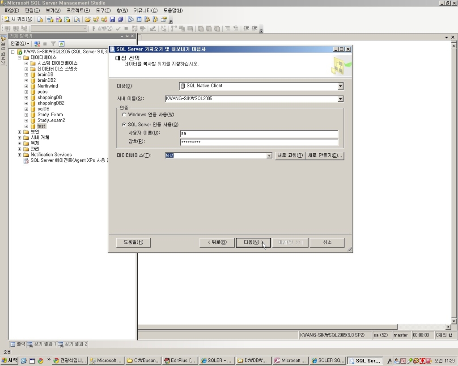Image resolution: width=458 pixels, height=366 pixels.
Task: Select the Northwind database in the tree
Action: [x=47, y=86]
